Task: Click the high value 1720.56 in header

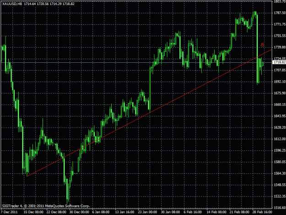Action: 43,4
